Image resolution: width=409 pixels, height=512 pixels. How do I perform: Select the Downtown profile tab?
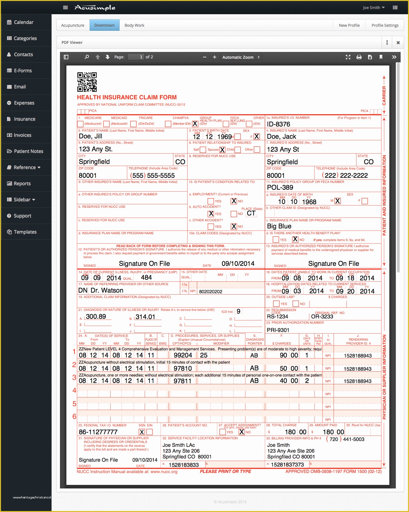click(104, 25)
